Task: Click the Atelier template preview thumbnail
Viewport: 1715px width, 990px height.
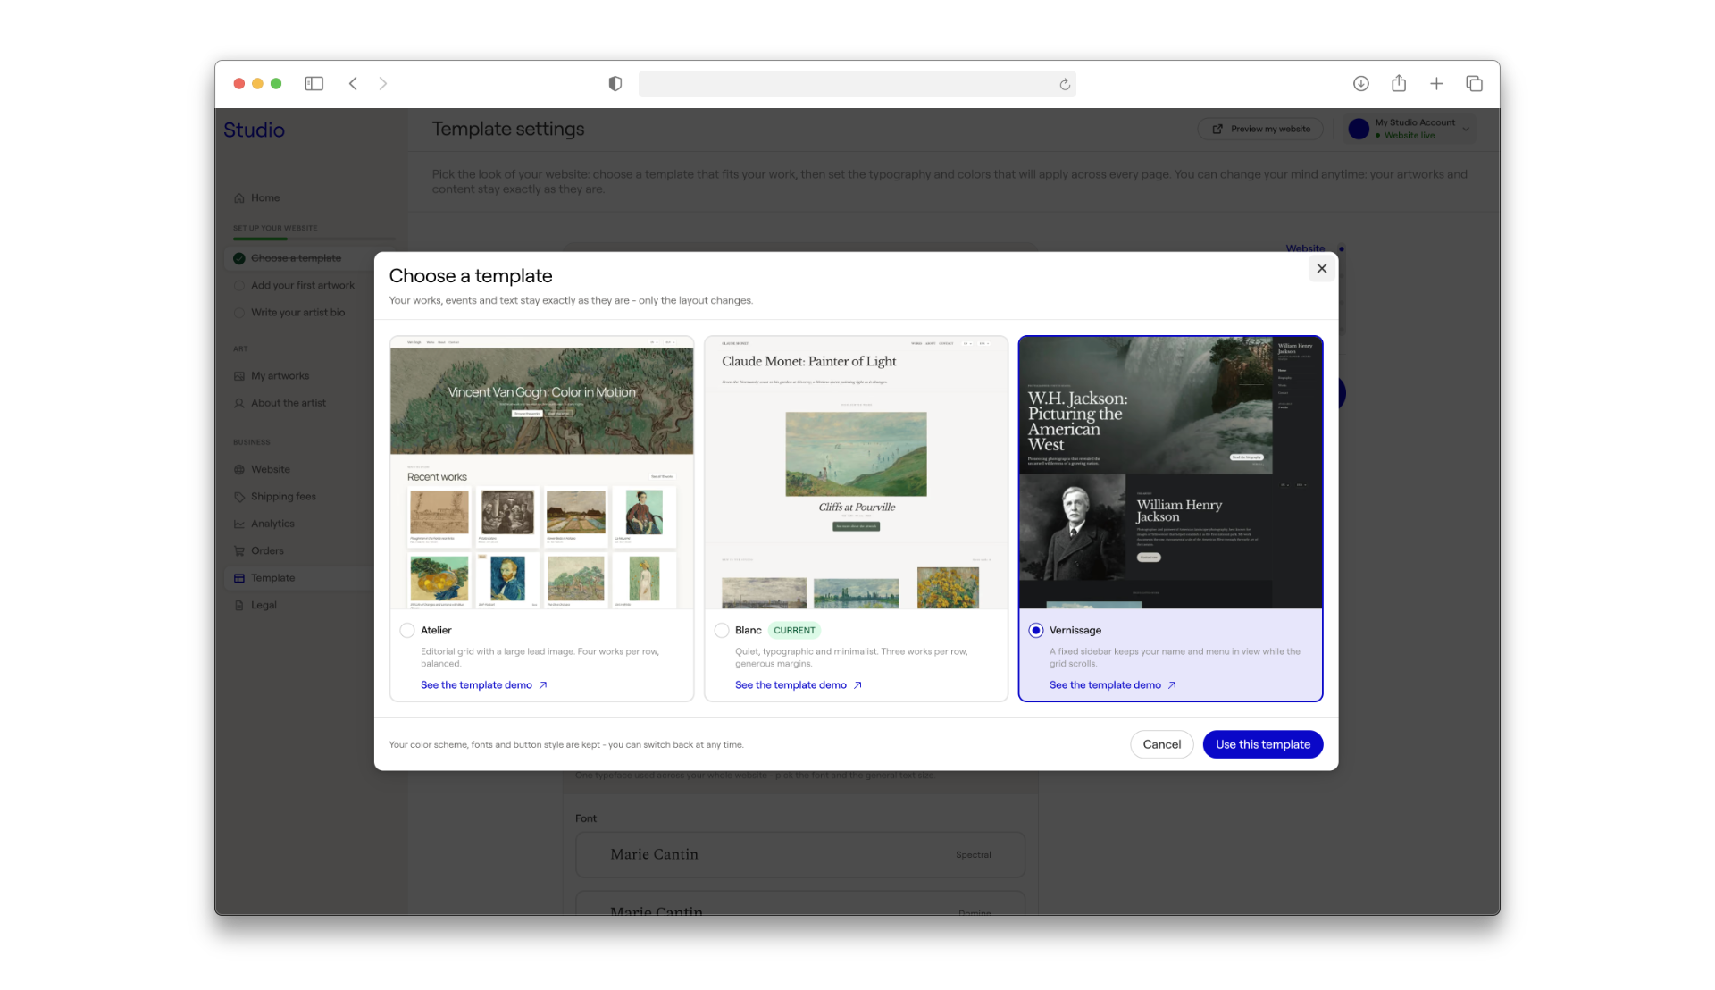Action: 542,473
